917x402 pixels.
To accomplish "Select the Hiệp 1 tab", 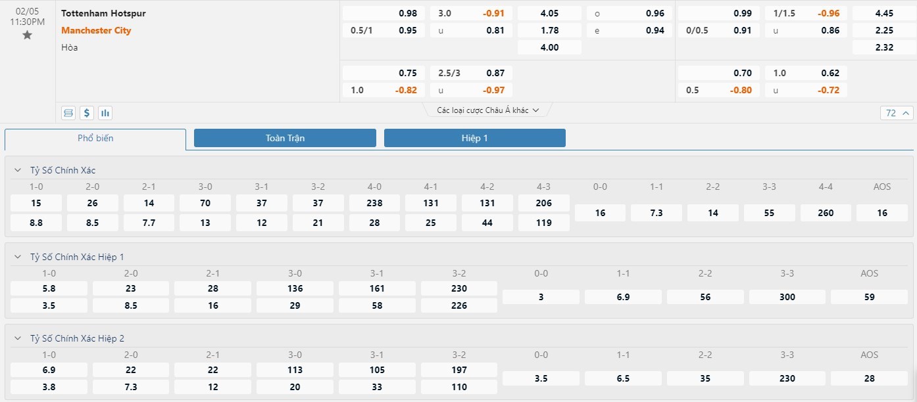I will (474, 139).
